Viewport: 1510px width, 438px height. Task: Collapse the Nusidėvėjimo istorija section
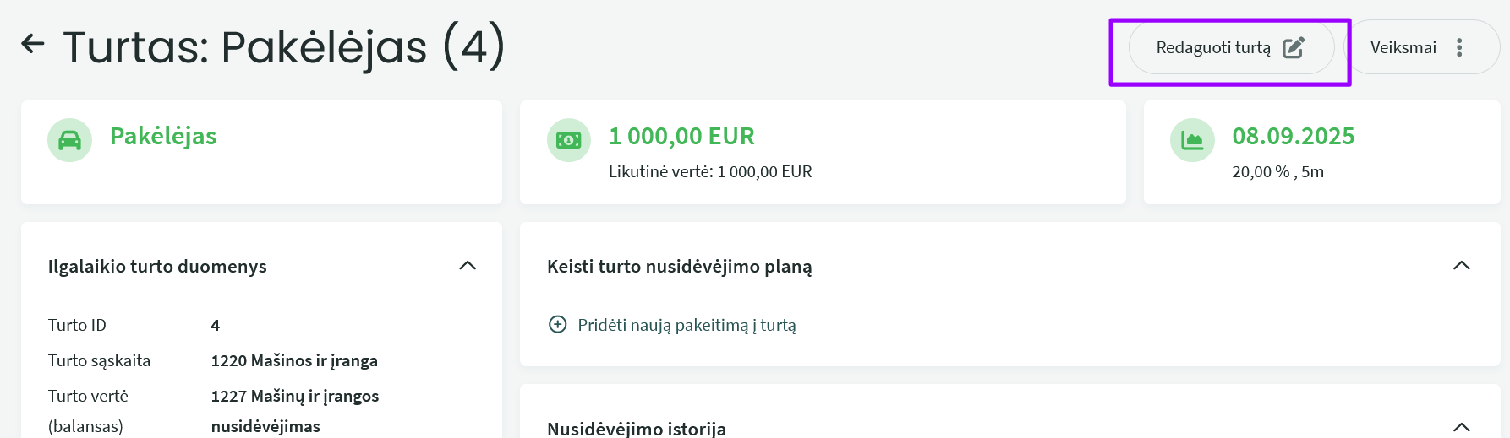pos(1461,427)
